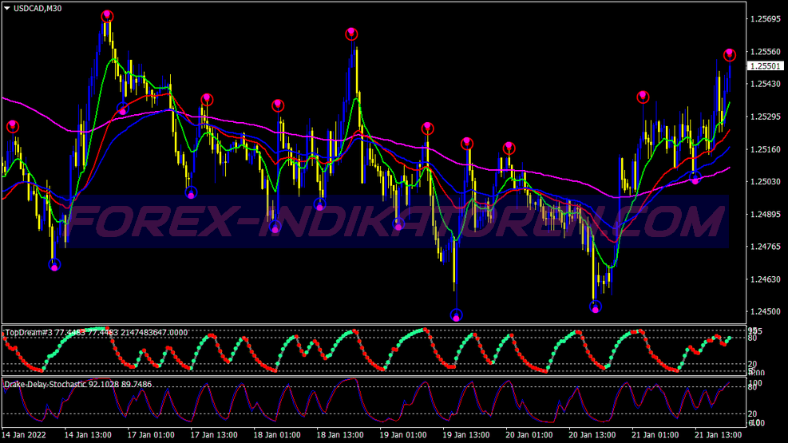Viewport: 788px width, 443px height.
Task: Click the blue buy arrow at the first 14 Jan low
Action: (54, 264)
